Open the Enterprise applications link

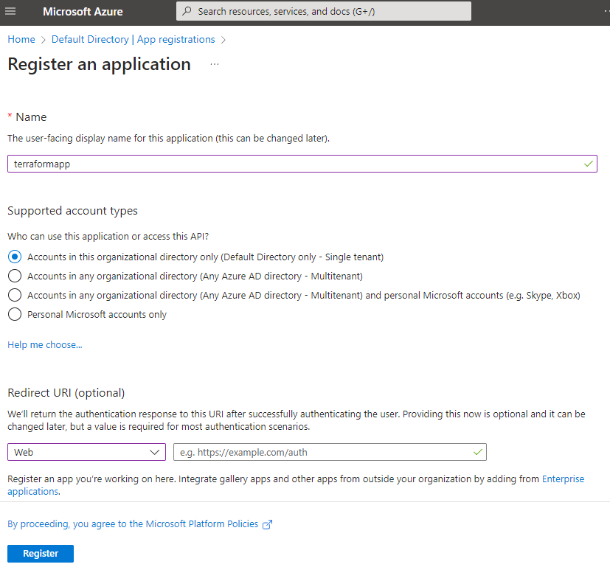coord(563,479)
